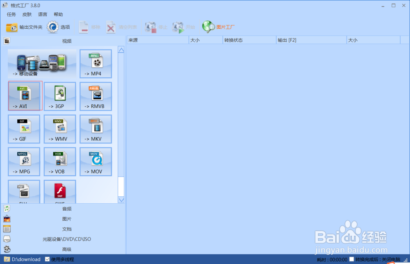Open the 皮肤 (Skin) menu
This screenshot has height=264, width=410.
tap(27, 14)
